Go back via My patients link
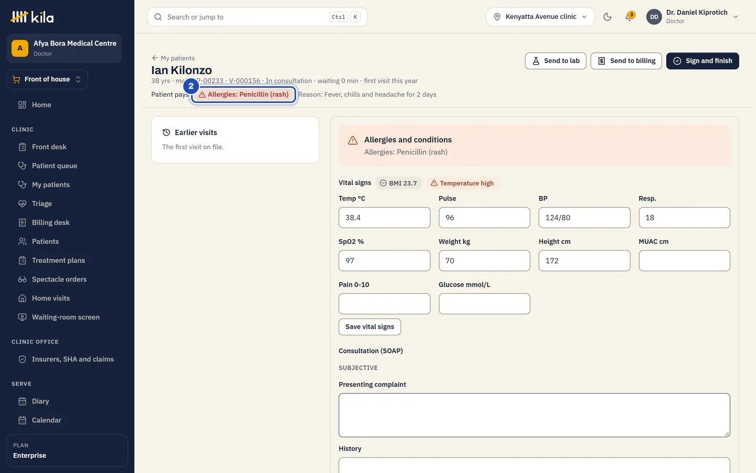The height and width of the screenshot is (473, 756). (x=173, y=58)
